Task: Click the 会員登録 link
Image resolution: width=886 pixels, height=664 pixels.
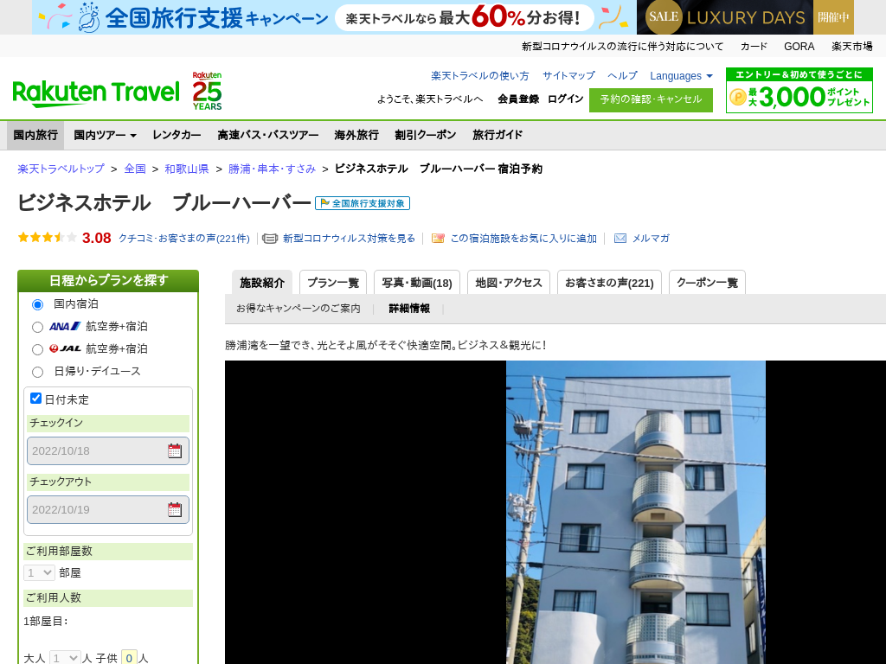Action: click(x=518, y=99)
